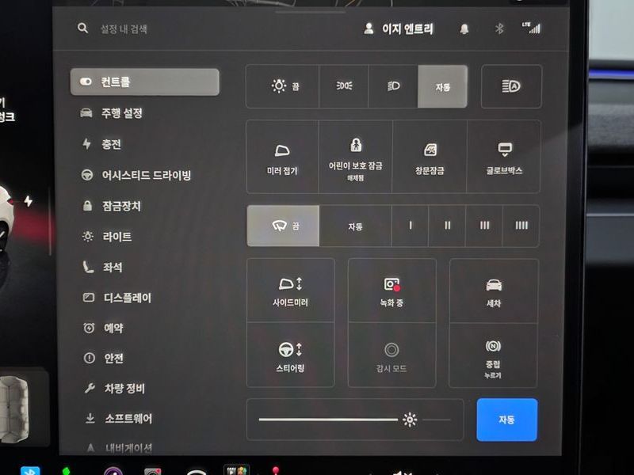The image size is (634, 475).
Task: Open the 소프트웨어 software menu
Action: pyautogui.click(x=118, y=419)
